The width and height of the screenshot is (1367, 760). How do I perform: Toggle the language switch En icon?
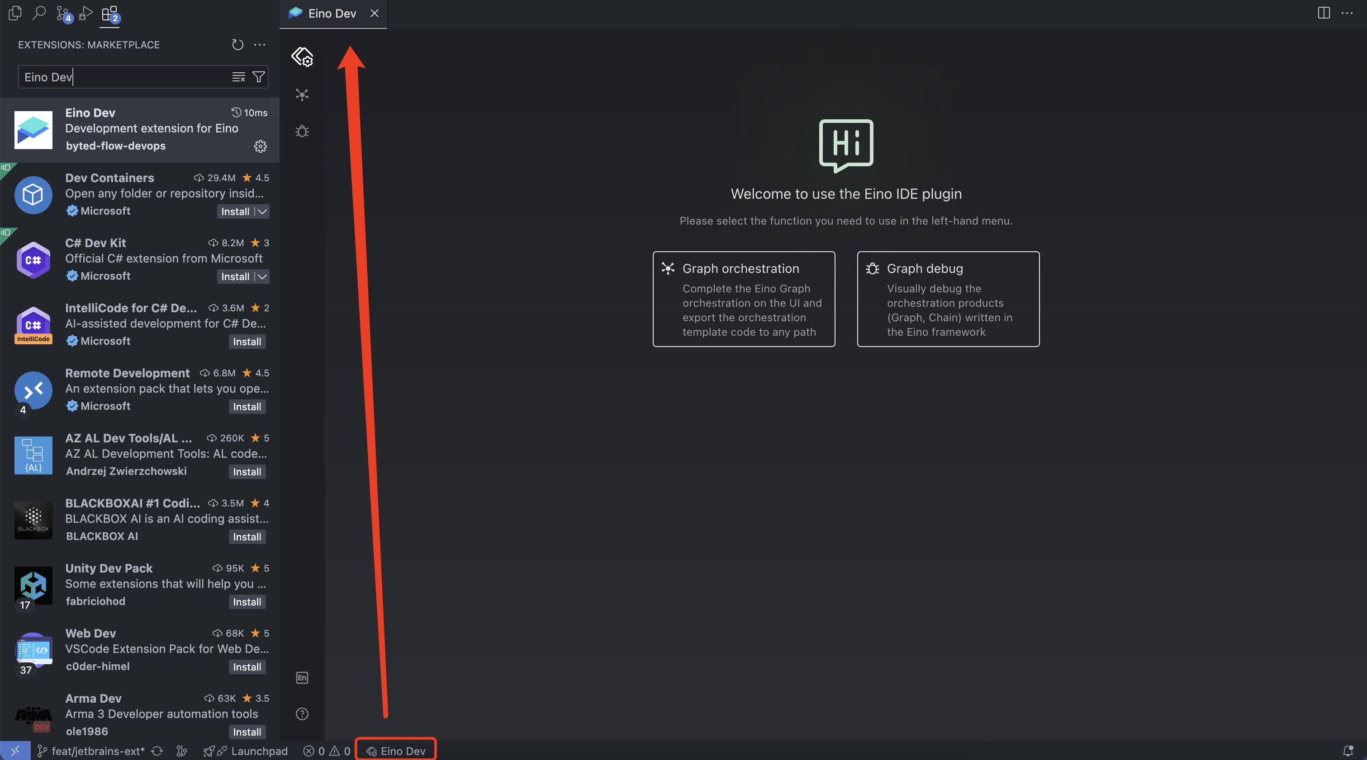(302, 678)
